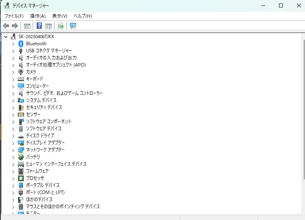Select the プロセッサ label

[35, 178]
